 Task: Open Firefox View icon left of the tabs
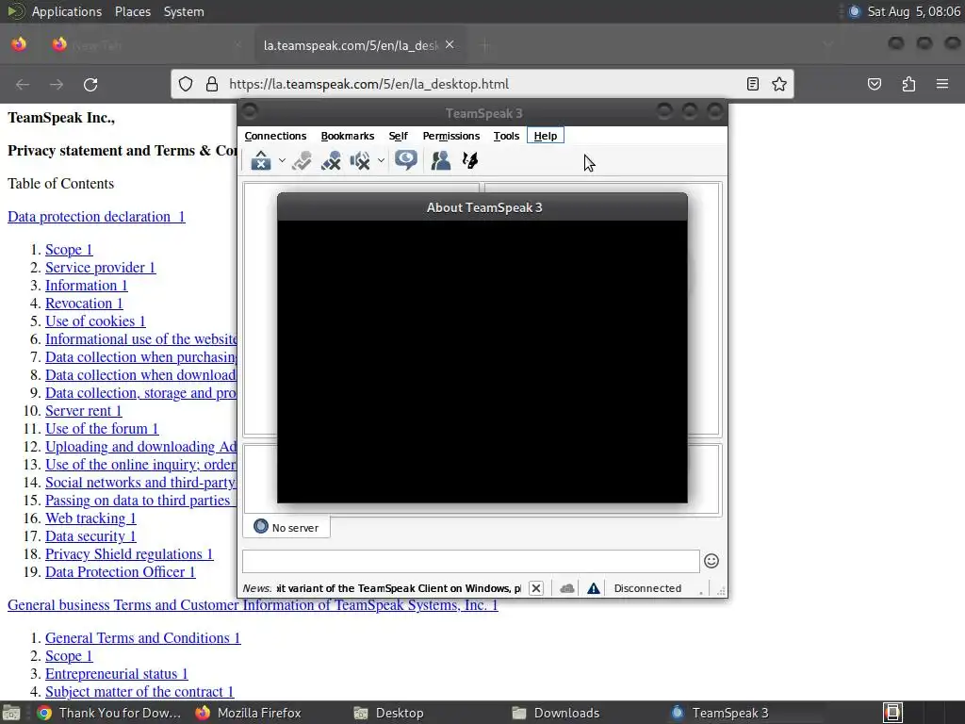click(x=19, y=44)
